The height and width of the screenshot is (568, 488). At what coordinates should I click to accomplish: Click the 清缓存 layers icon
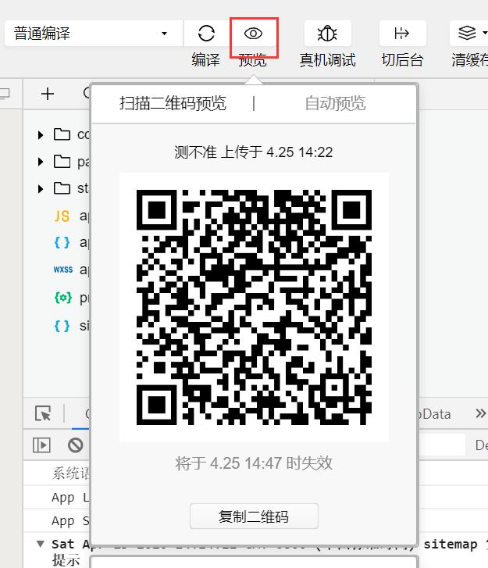[x=467, y=33]
